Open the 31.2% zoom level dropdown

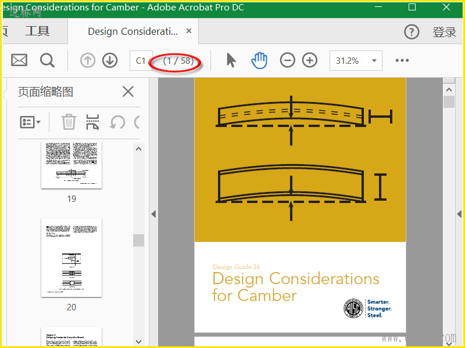(x=356, y=61)
